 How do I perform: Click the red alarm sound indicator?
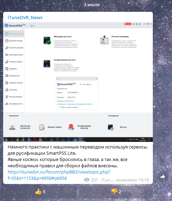pyautogui.click(x=127, y=24)
